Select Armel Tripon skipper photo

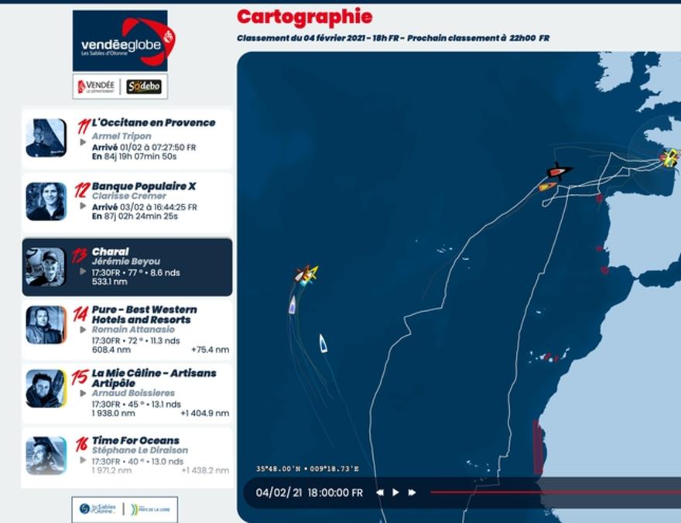point(46,138)
